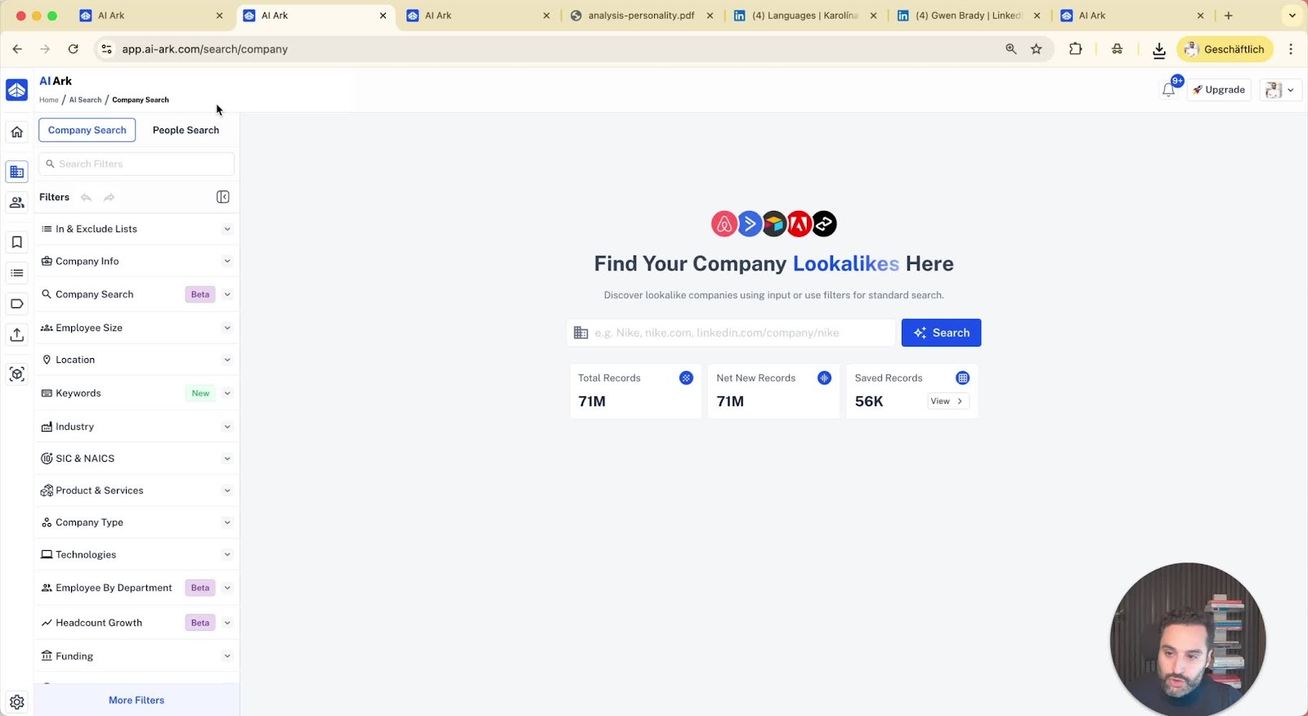Open the cube icon in left sidebar
The image size is (1308, 716).
tap(17, 374)
